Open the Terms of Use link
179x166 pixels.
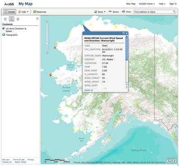coord(18,160)
